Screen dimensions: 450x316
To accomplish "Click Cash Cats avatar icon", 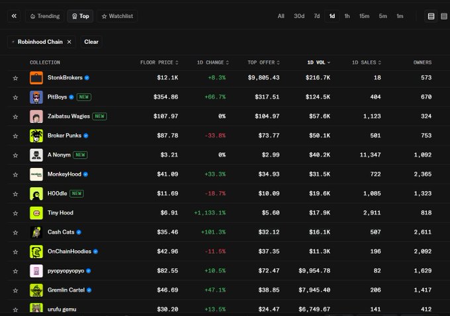I will [x=36, y=232].
